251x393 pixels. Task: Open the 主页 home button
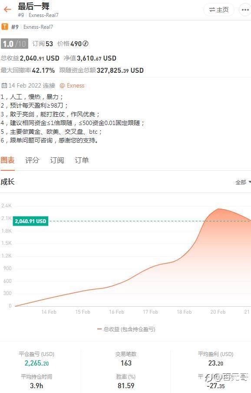coord(219,10)
